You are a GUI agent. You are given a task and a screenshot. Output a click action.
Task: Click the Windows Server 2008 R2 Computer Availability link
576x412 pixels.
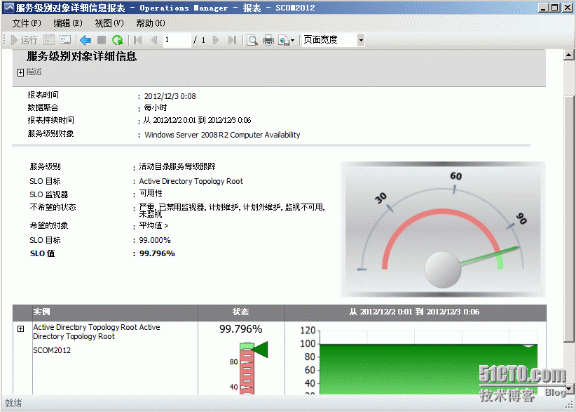(222, 135)
